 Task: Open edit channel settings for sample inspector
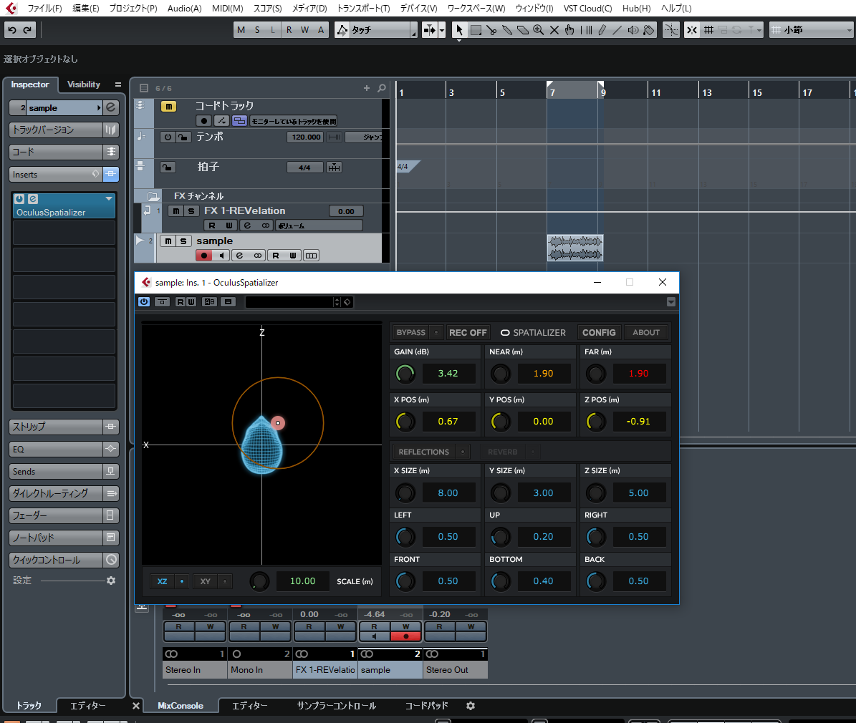[x=111, y=107]
